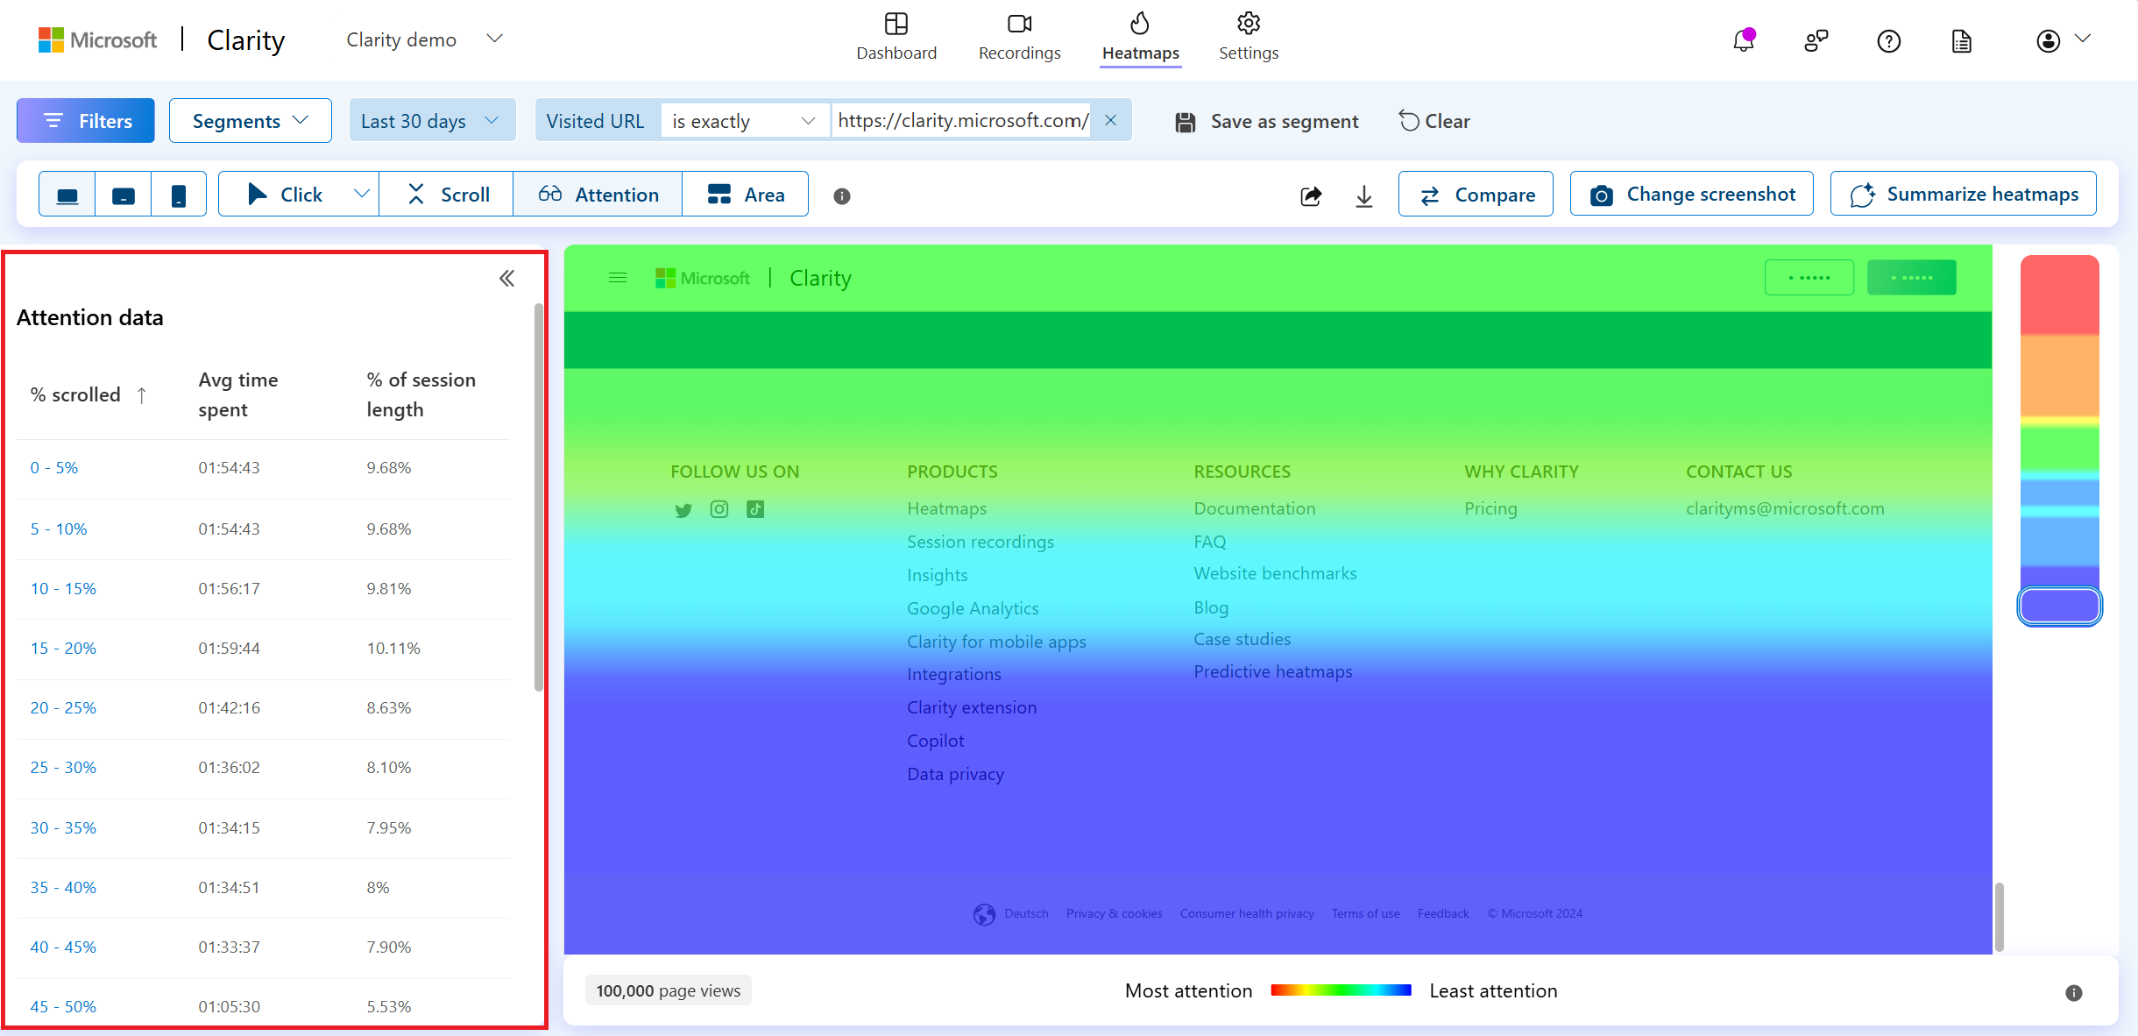Click into the Visited URL text field
This screenshot has width=2138, height=1036.
(x=963, y=121)
